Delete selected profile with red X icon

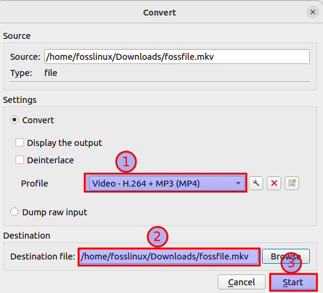point(274,183)
